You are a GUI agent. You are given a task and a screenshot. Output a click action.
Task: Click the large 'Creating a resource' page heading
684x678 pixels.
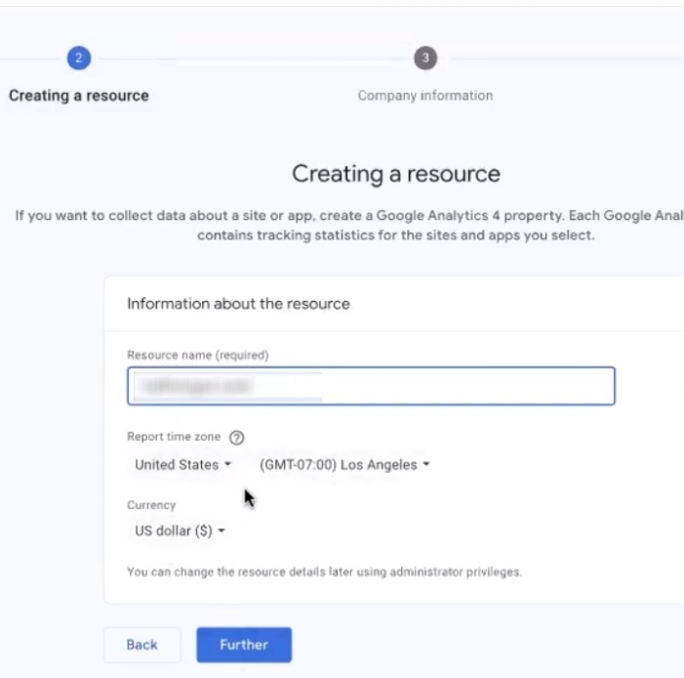(x=395, y=175)
